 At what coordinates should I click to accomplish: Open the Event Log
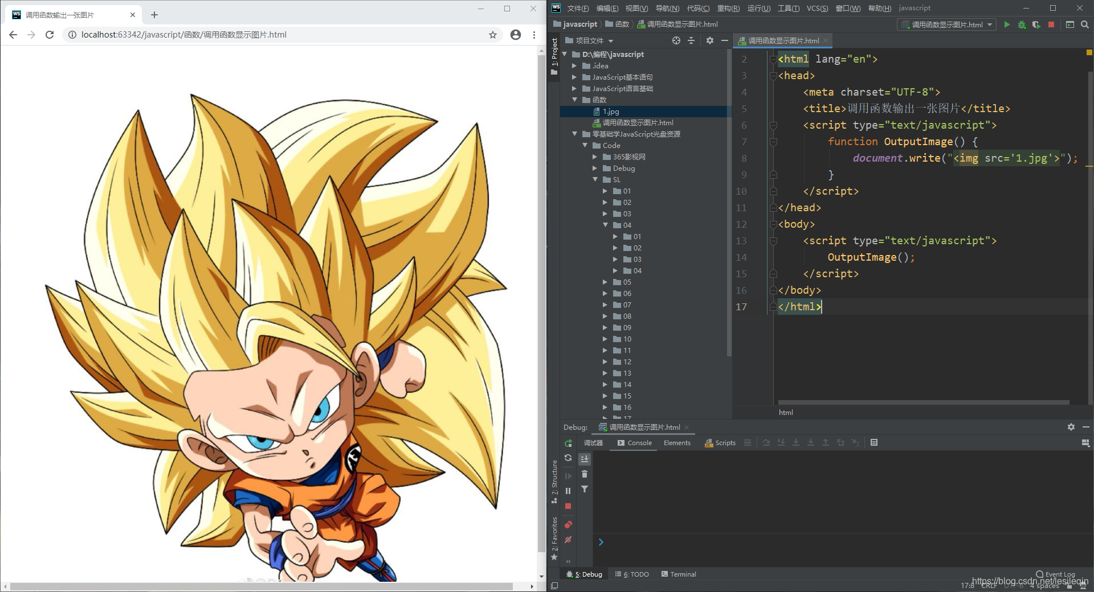click(x=1055, y=574)
